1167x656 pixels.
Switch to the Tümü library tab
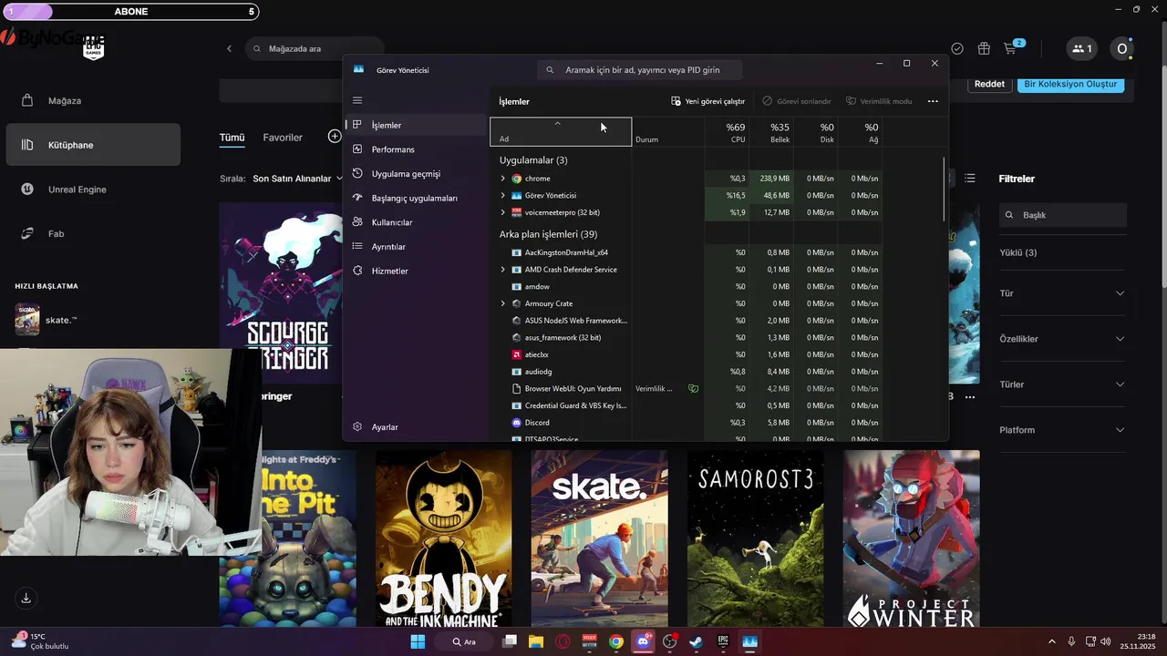pyautogui.click(x=232, y=138)
